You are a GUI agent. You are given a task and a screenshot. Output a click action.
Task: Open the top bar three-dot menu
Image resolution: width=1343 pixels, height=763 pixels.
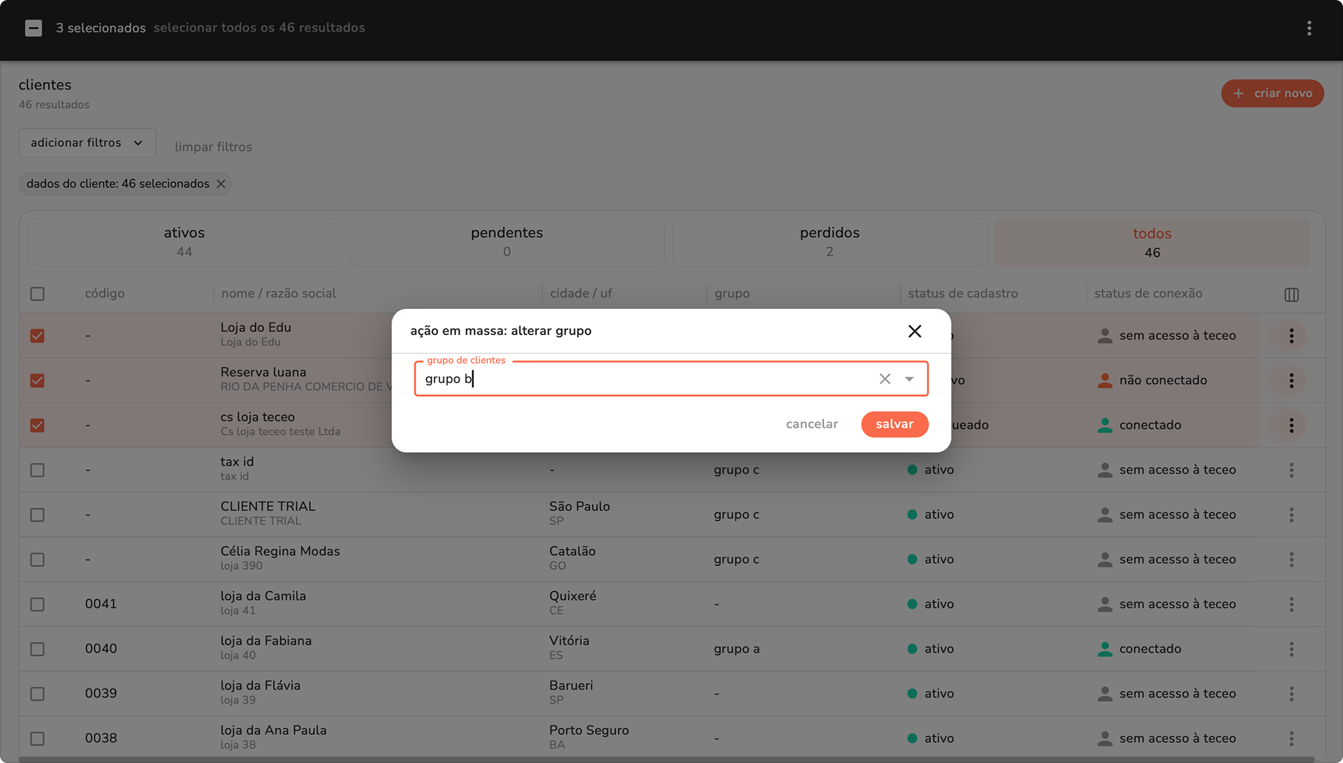(x=1309, y=28)
